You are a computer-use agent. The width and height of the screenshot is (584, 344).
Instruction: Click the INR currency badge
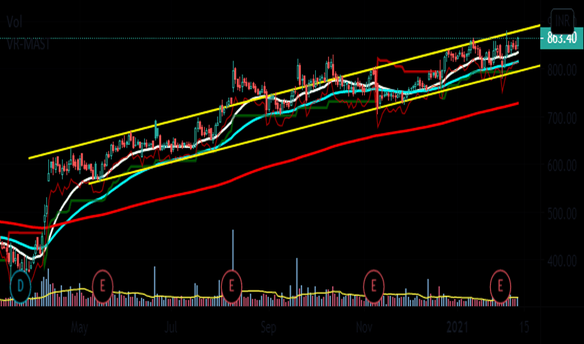pyautogui.click(x=563, y=21)
